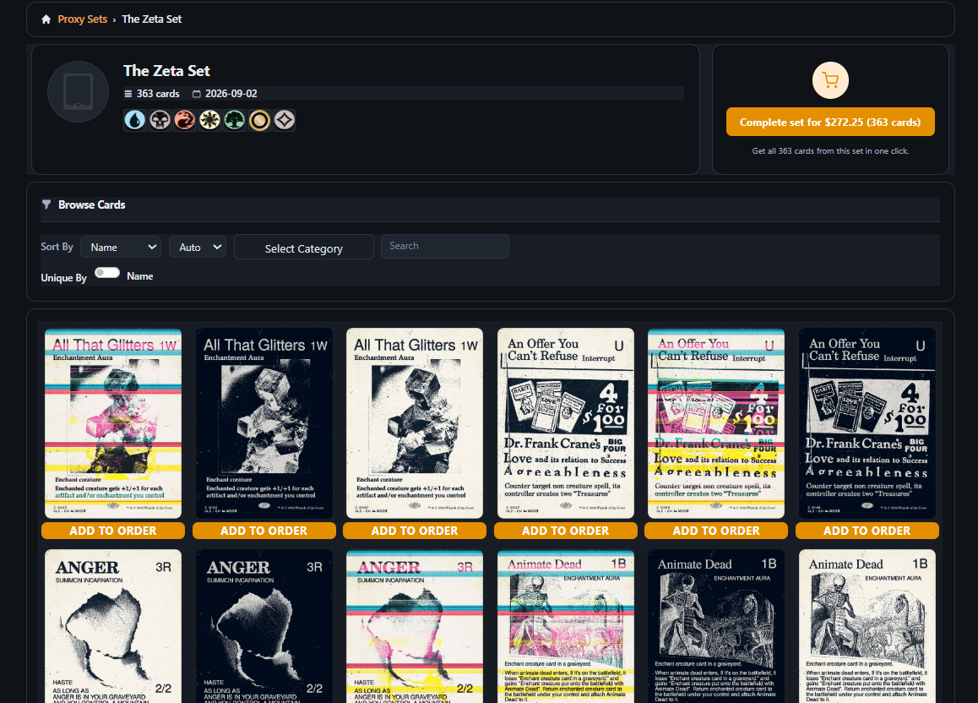Click the filter funnel icon beside Browse Cards
Screen dimensions: 978x703
(x=46, y=204)
